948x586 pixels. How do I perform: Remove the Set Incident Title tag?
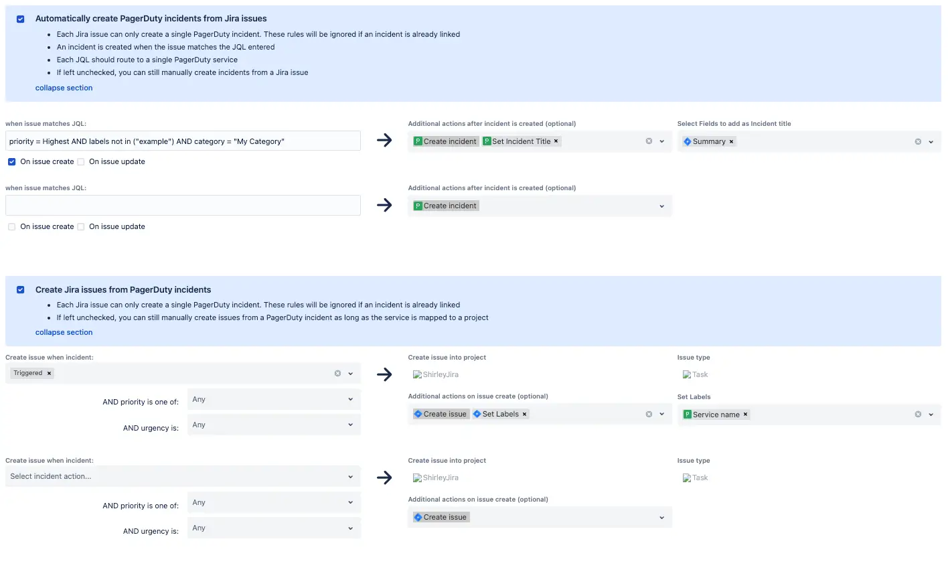tap(556, 141)
